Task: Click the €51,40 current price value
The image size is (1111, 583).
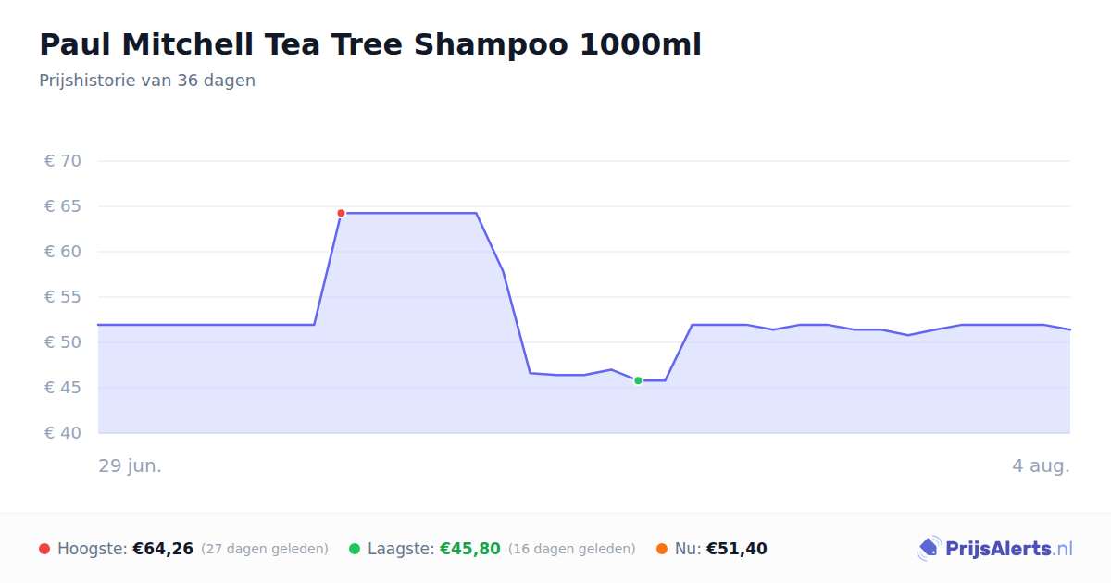Action: click(737, 549)
